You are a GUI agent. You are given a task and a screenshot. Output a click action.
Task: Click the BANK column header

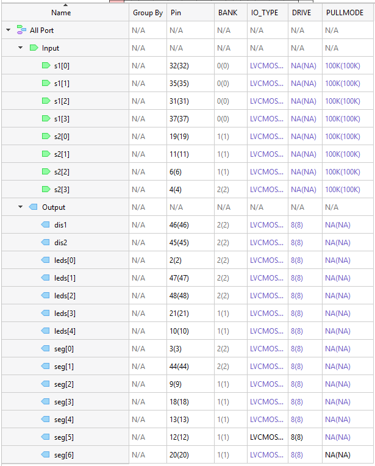(x=228, y=13)
